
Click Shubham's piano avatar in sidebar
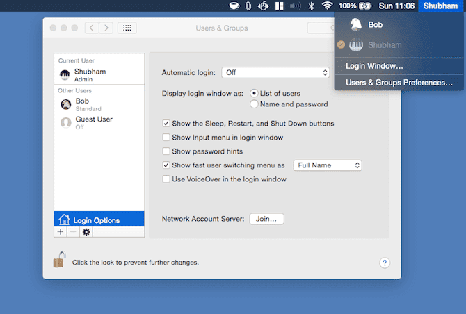(65, 75)
